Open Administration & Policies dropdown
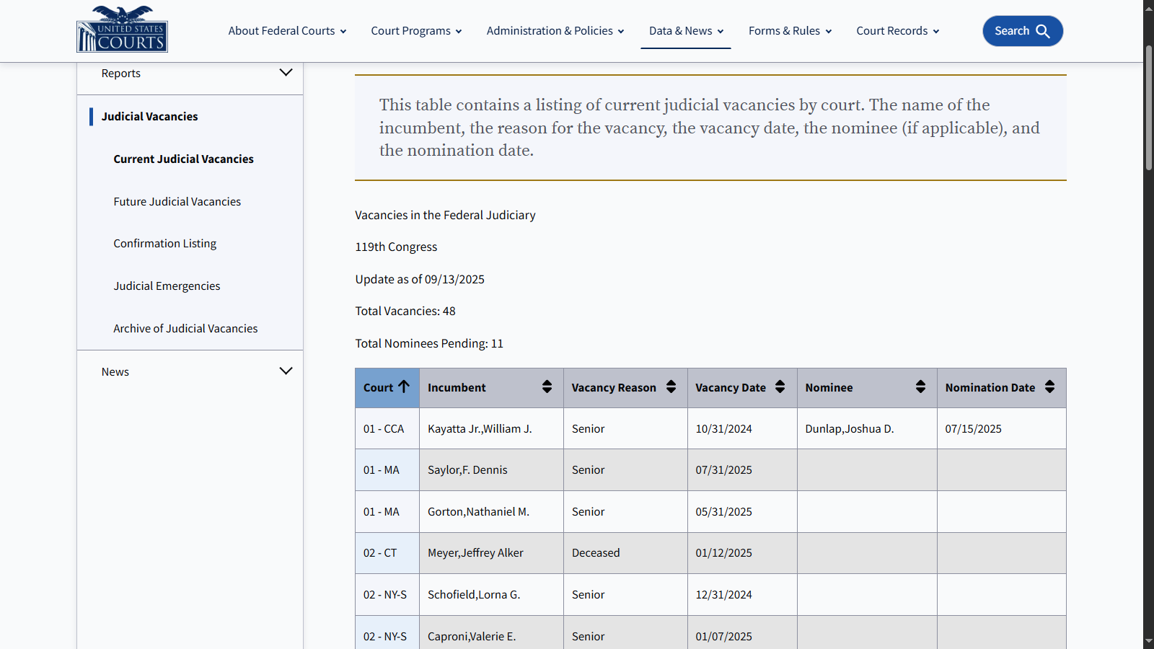Viewport: 1154px width, 649px height. coord(555,31)
